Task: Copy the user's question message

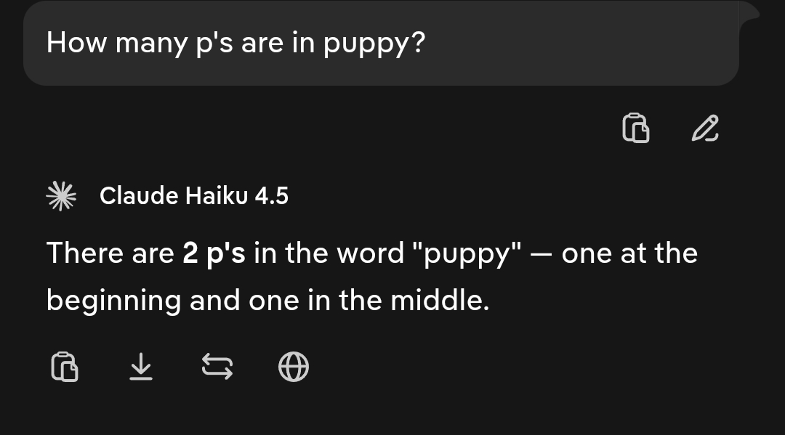Action: [635, 129]
